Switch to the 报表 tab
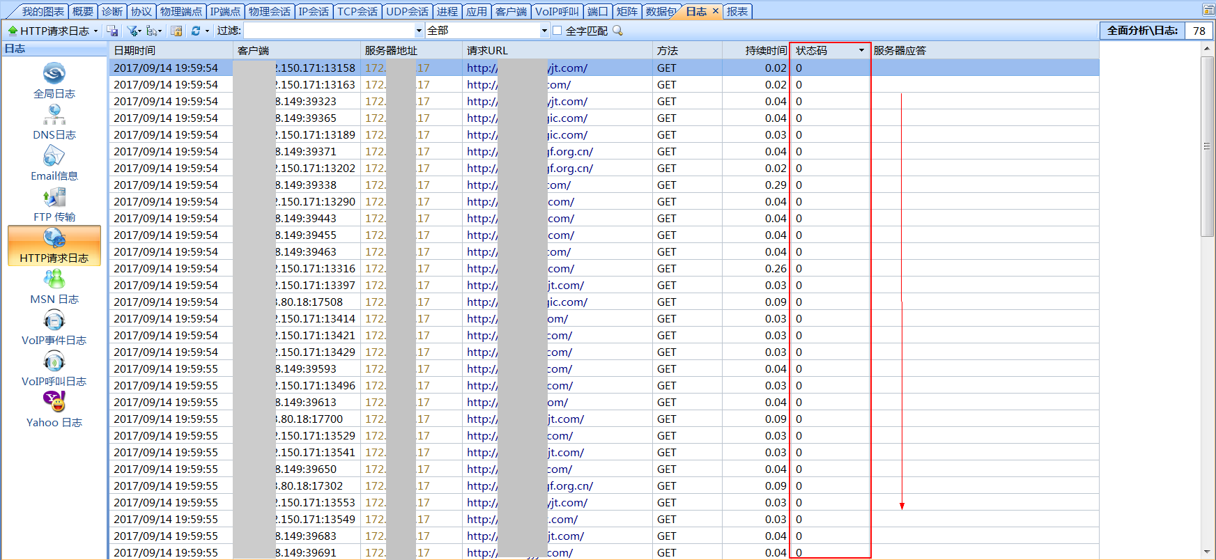The image size is (1216, 560). [x=737, y=11]
